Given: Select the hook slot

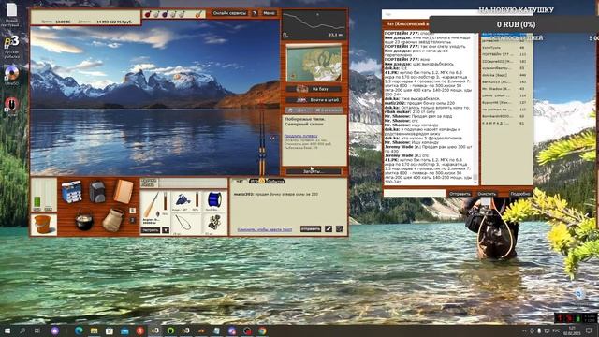Looking at the screenshot, I should (x=186, y=223).
